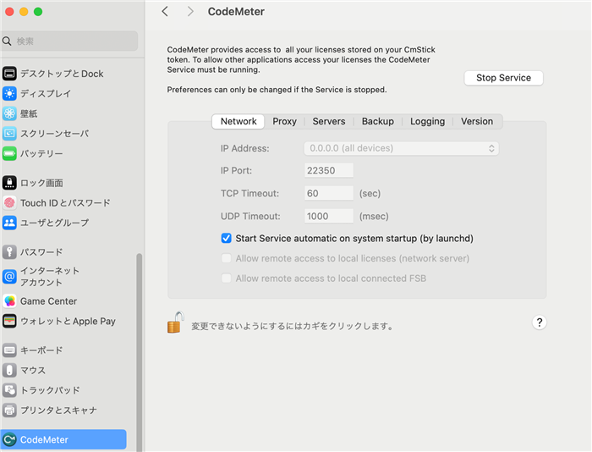Click the Display (ディスプレイ) icon
Image resolution: width=592 pixels, height=452 pixels.
pos(9,93)
